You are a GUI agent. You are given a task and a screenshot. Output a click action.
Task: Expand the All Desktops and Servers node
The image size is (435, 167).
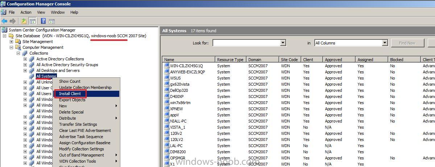point(25,70)
